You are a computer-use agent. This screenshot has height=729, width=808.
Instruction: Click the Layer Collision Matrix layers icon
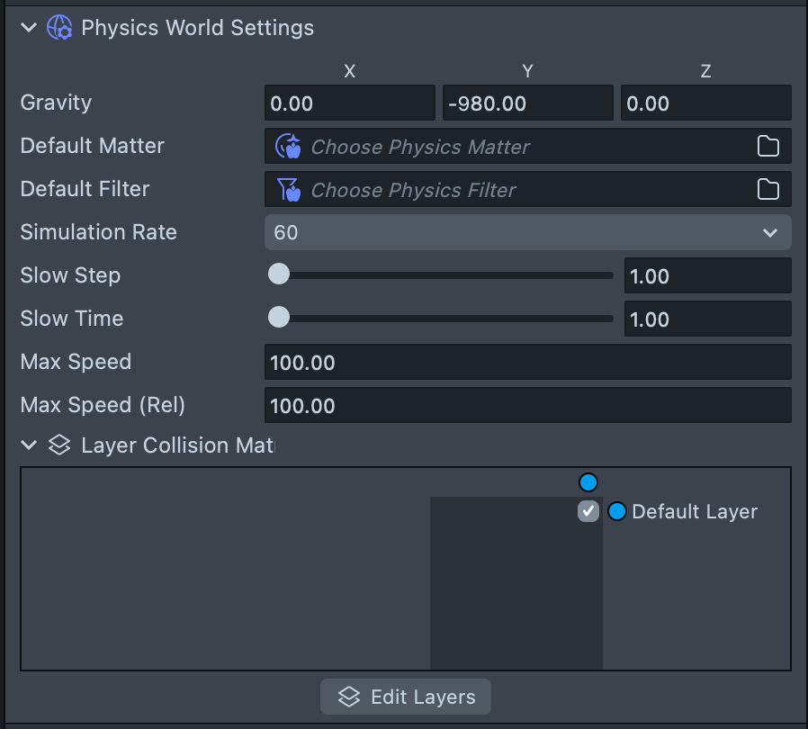click(59, 445)
